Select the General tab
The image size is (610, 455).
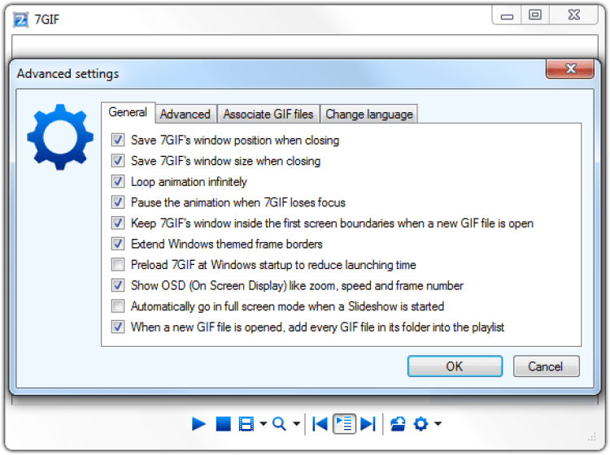click(x=128, y=113)
